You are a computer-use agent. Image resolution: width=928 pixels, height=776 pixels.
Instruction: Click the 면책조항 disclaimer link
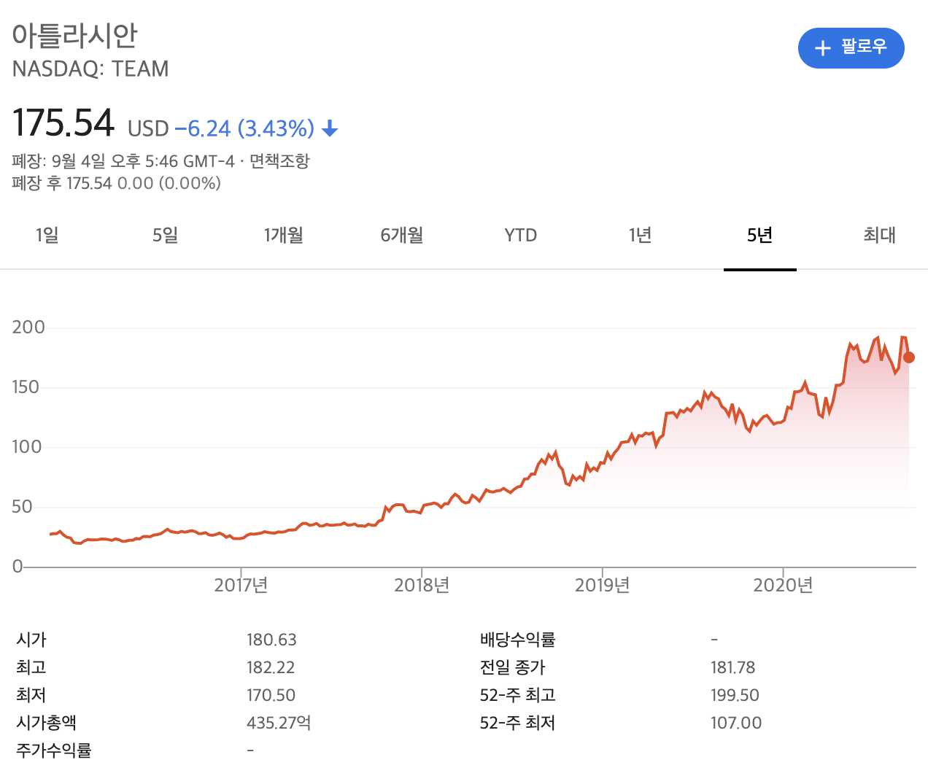(x=279, y=160)
